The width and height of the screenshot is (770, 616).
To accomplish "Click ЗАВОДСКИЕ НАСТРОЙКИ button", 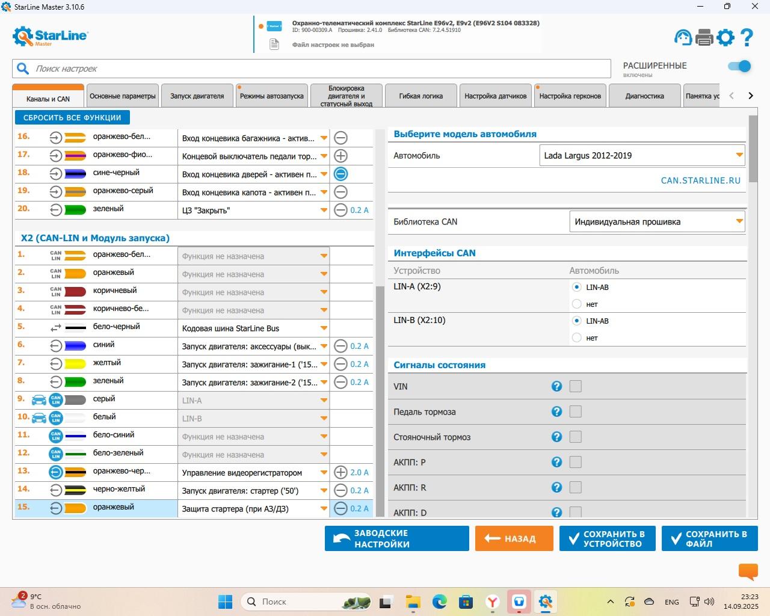I will click(397, 538).
